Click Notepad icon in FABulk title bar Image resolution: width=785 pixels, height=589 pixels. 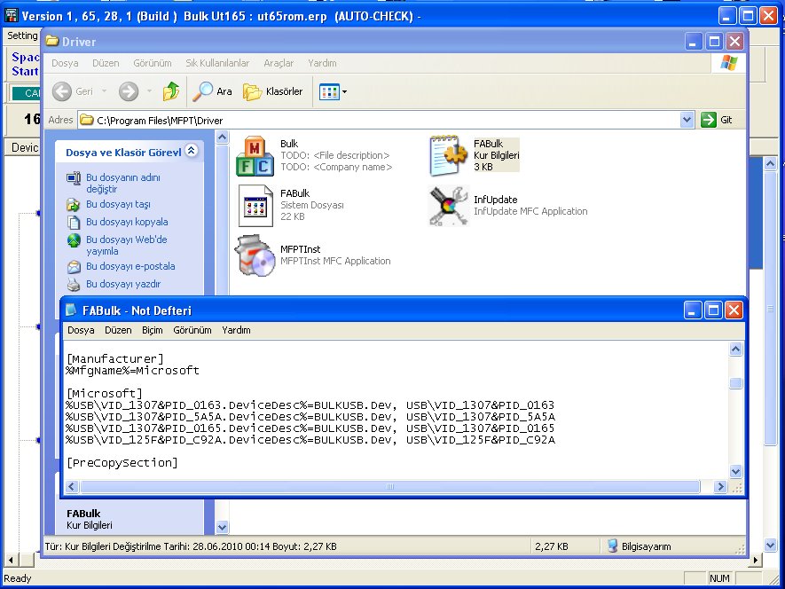pyautogui.click(x=72, y=310)
